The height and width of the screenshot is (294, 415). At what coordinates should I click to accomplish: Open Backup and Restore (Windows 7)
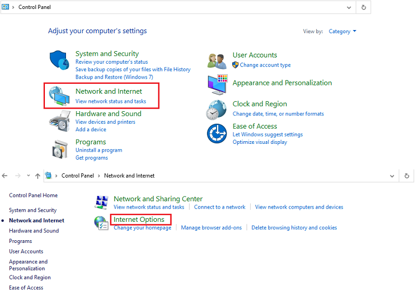pos(114,77)
